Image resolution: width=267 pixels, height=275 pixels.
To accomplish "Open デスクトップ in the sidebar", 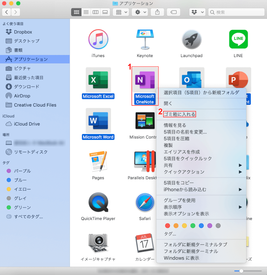I will click(35, 41).
